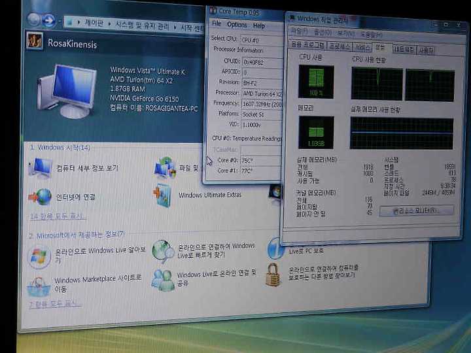Click 온라인으로 Windows Live 알아보기 text
This screenshot has width=471, height=353.
pos(100,254)
